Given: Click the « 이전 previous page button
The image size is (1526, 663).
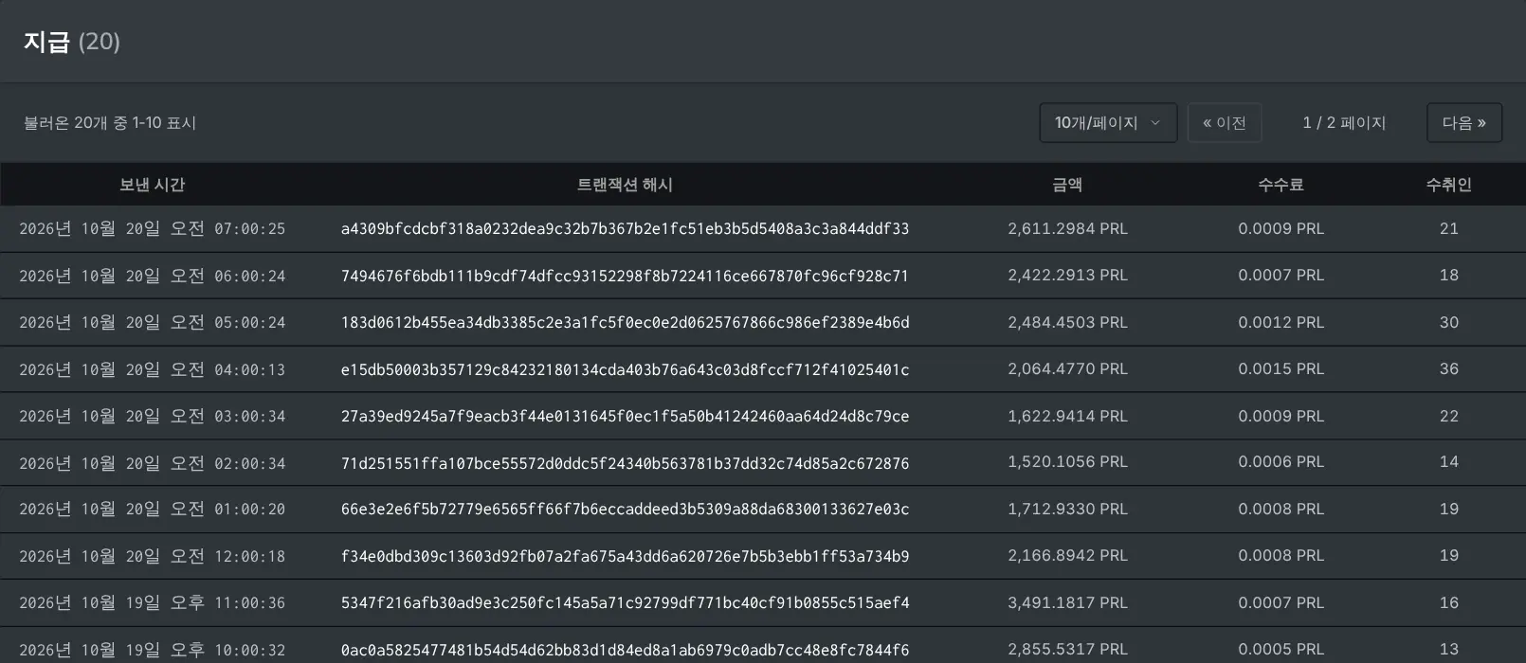Looking at the screenshot, I should (x=1225, y=123).
